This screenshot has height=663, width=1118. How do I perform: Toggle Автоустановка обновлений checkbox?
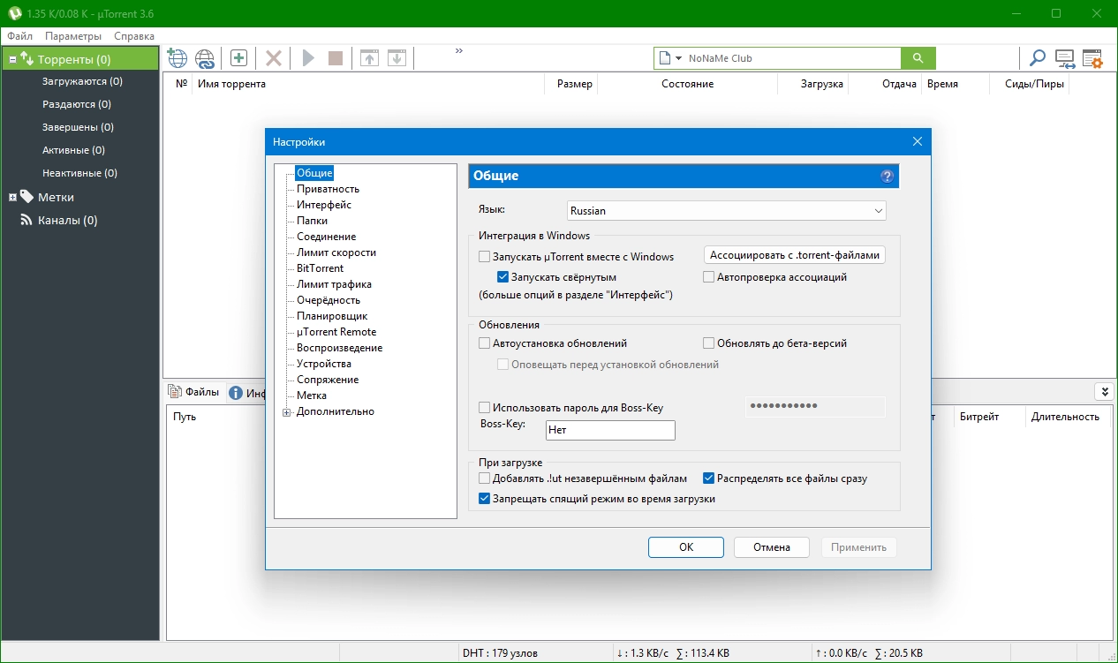coord(484,343)
